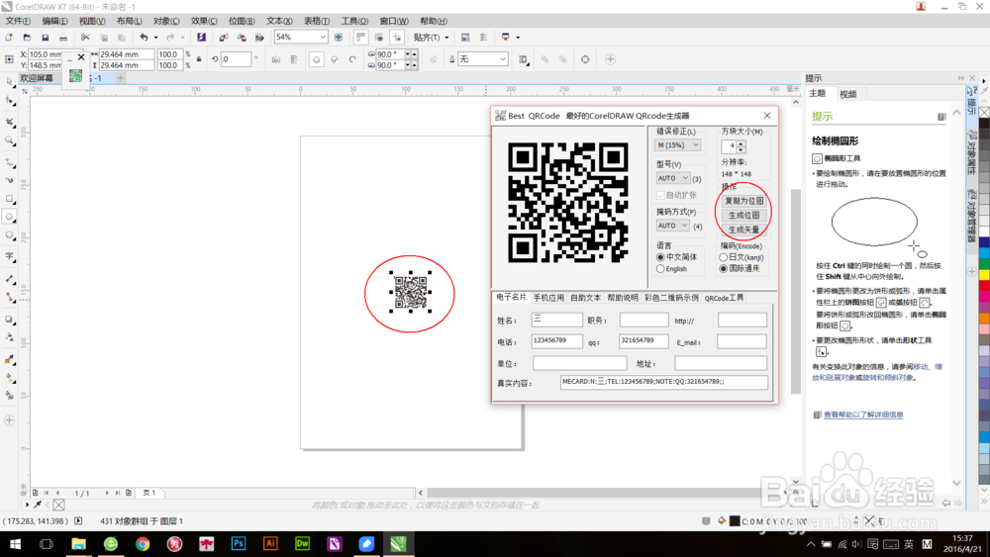990x557 pixels.
Task: Select the Artistic Media tool
Action: [x=10, y=180]
